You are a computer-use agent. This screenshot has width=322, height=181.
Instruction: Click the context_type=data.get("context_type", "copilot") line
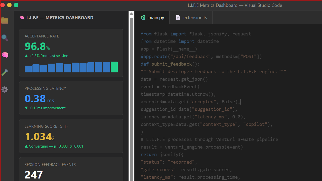point(207,124)
